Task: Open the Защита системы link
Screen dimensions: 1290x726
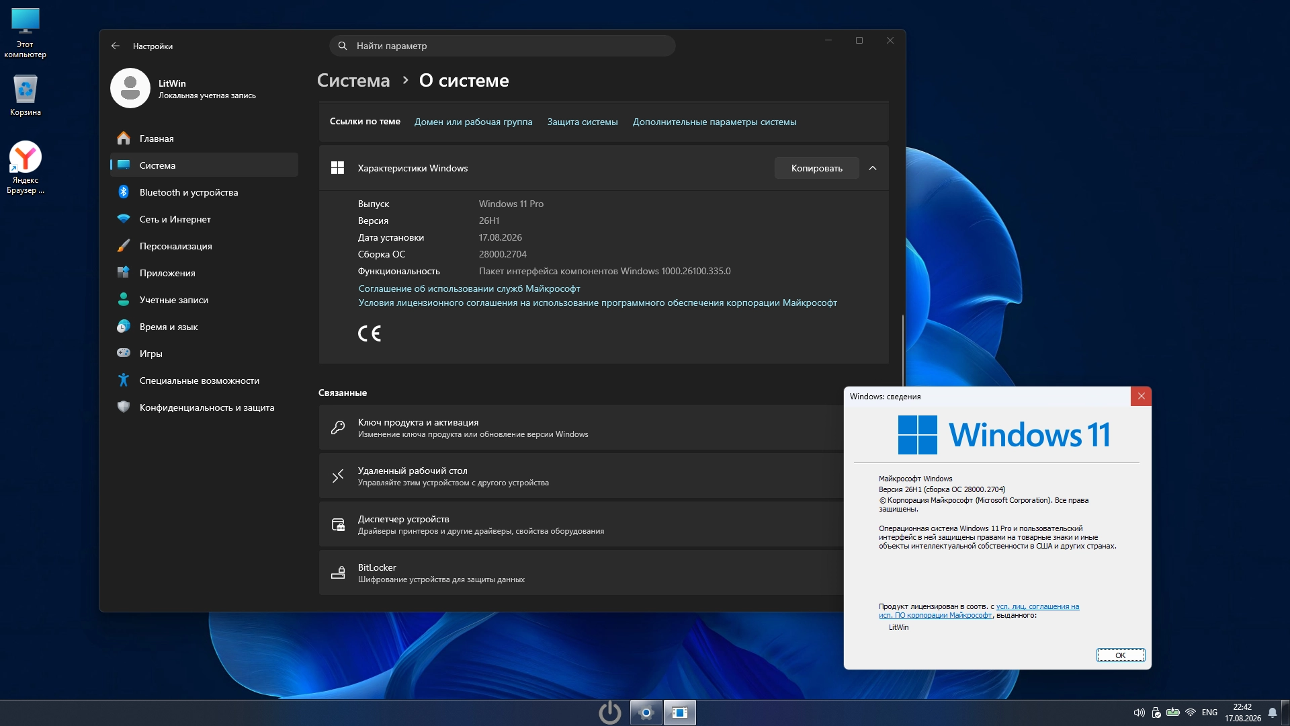Action: [583, 122]
